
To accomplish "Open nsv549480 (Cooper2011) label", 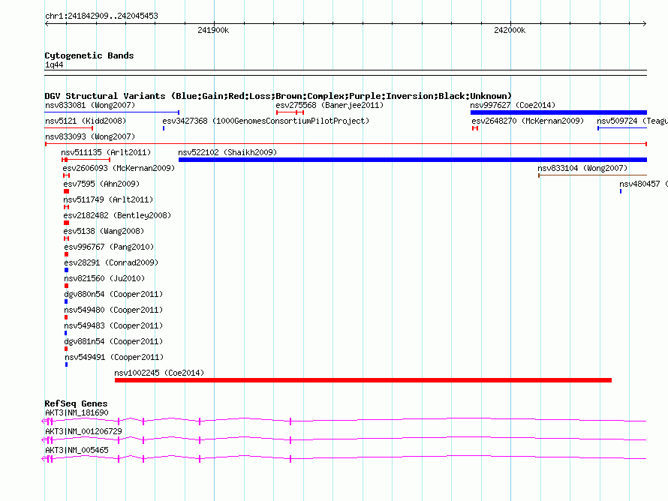I will 113,310.
